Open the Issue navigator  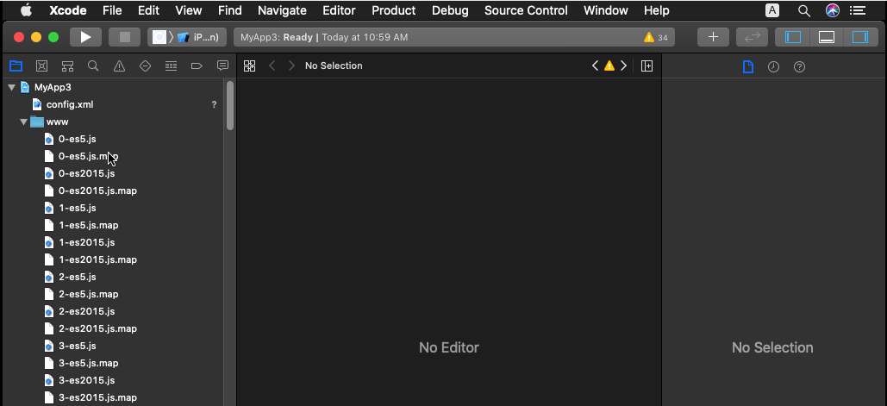pos(119,66)
